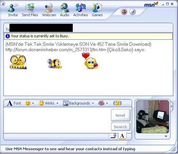Click inside the message input box
The image size is (178, 154).
(x=57, y=120)
